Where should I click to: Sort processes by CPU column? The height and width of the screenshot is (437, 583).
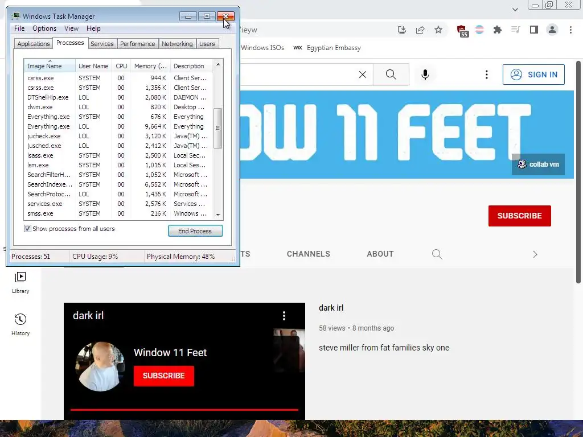tap(121, 66)
